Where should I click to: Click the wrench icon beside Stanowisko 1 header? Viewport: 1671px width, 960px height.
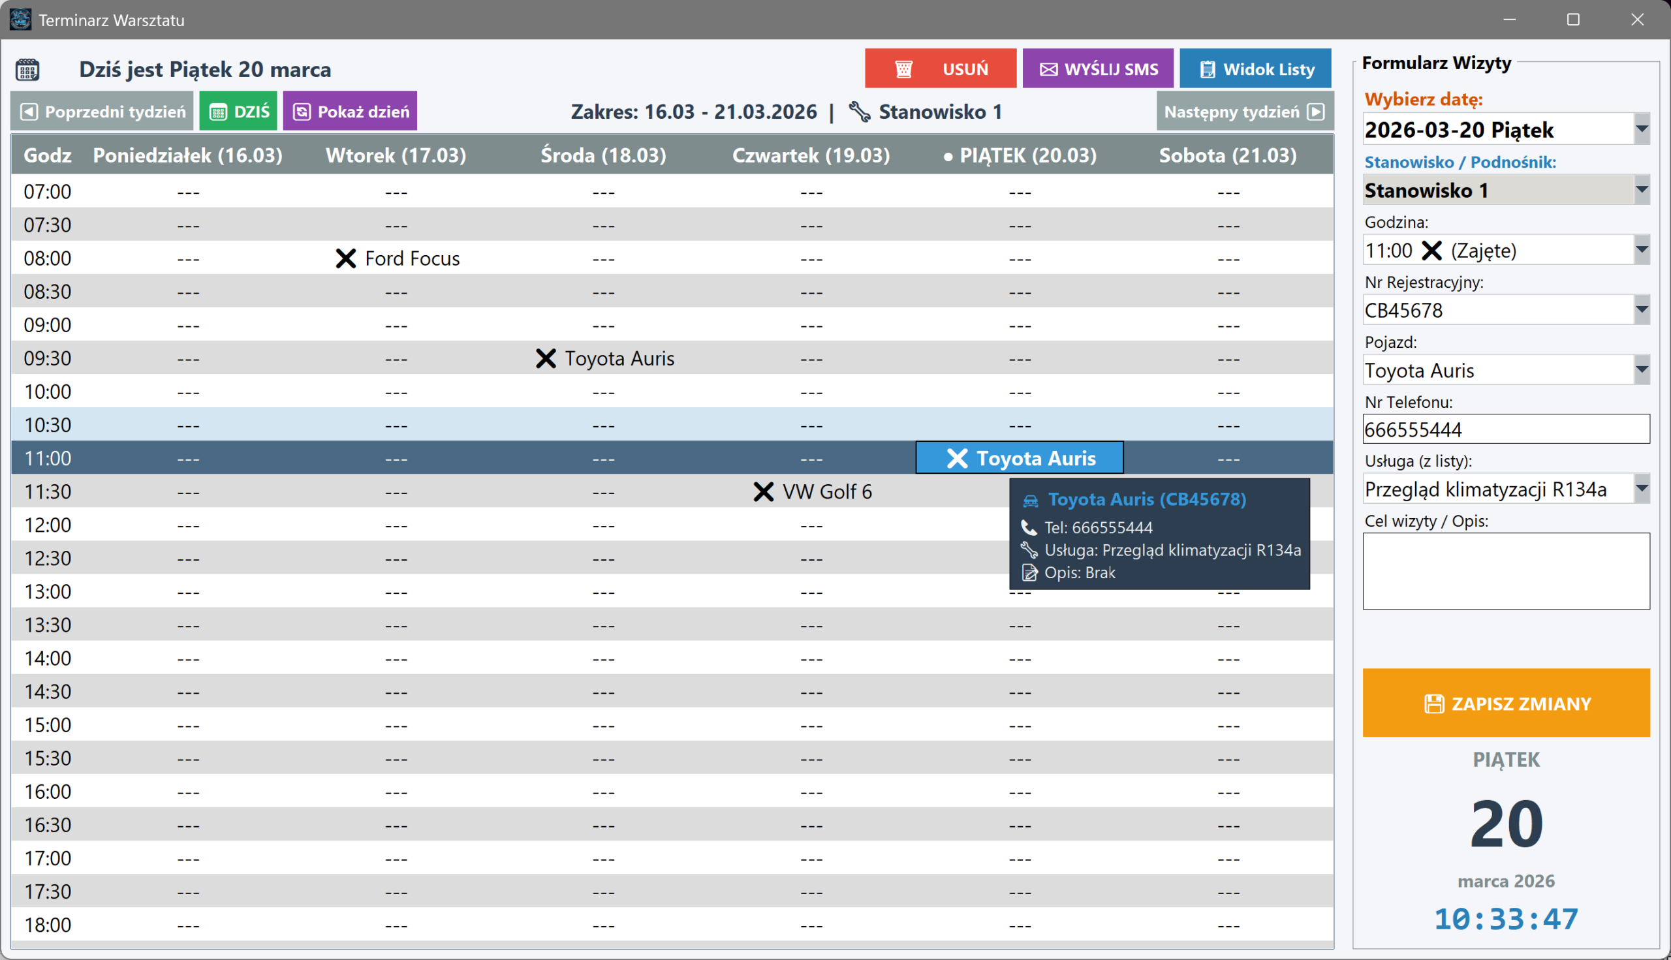pos(859,112)
